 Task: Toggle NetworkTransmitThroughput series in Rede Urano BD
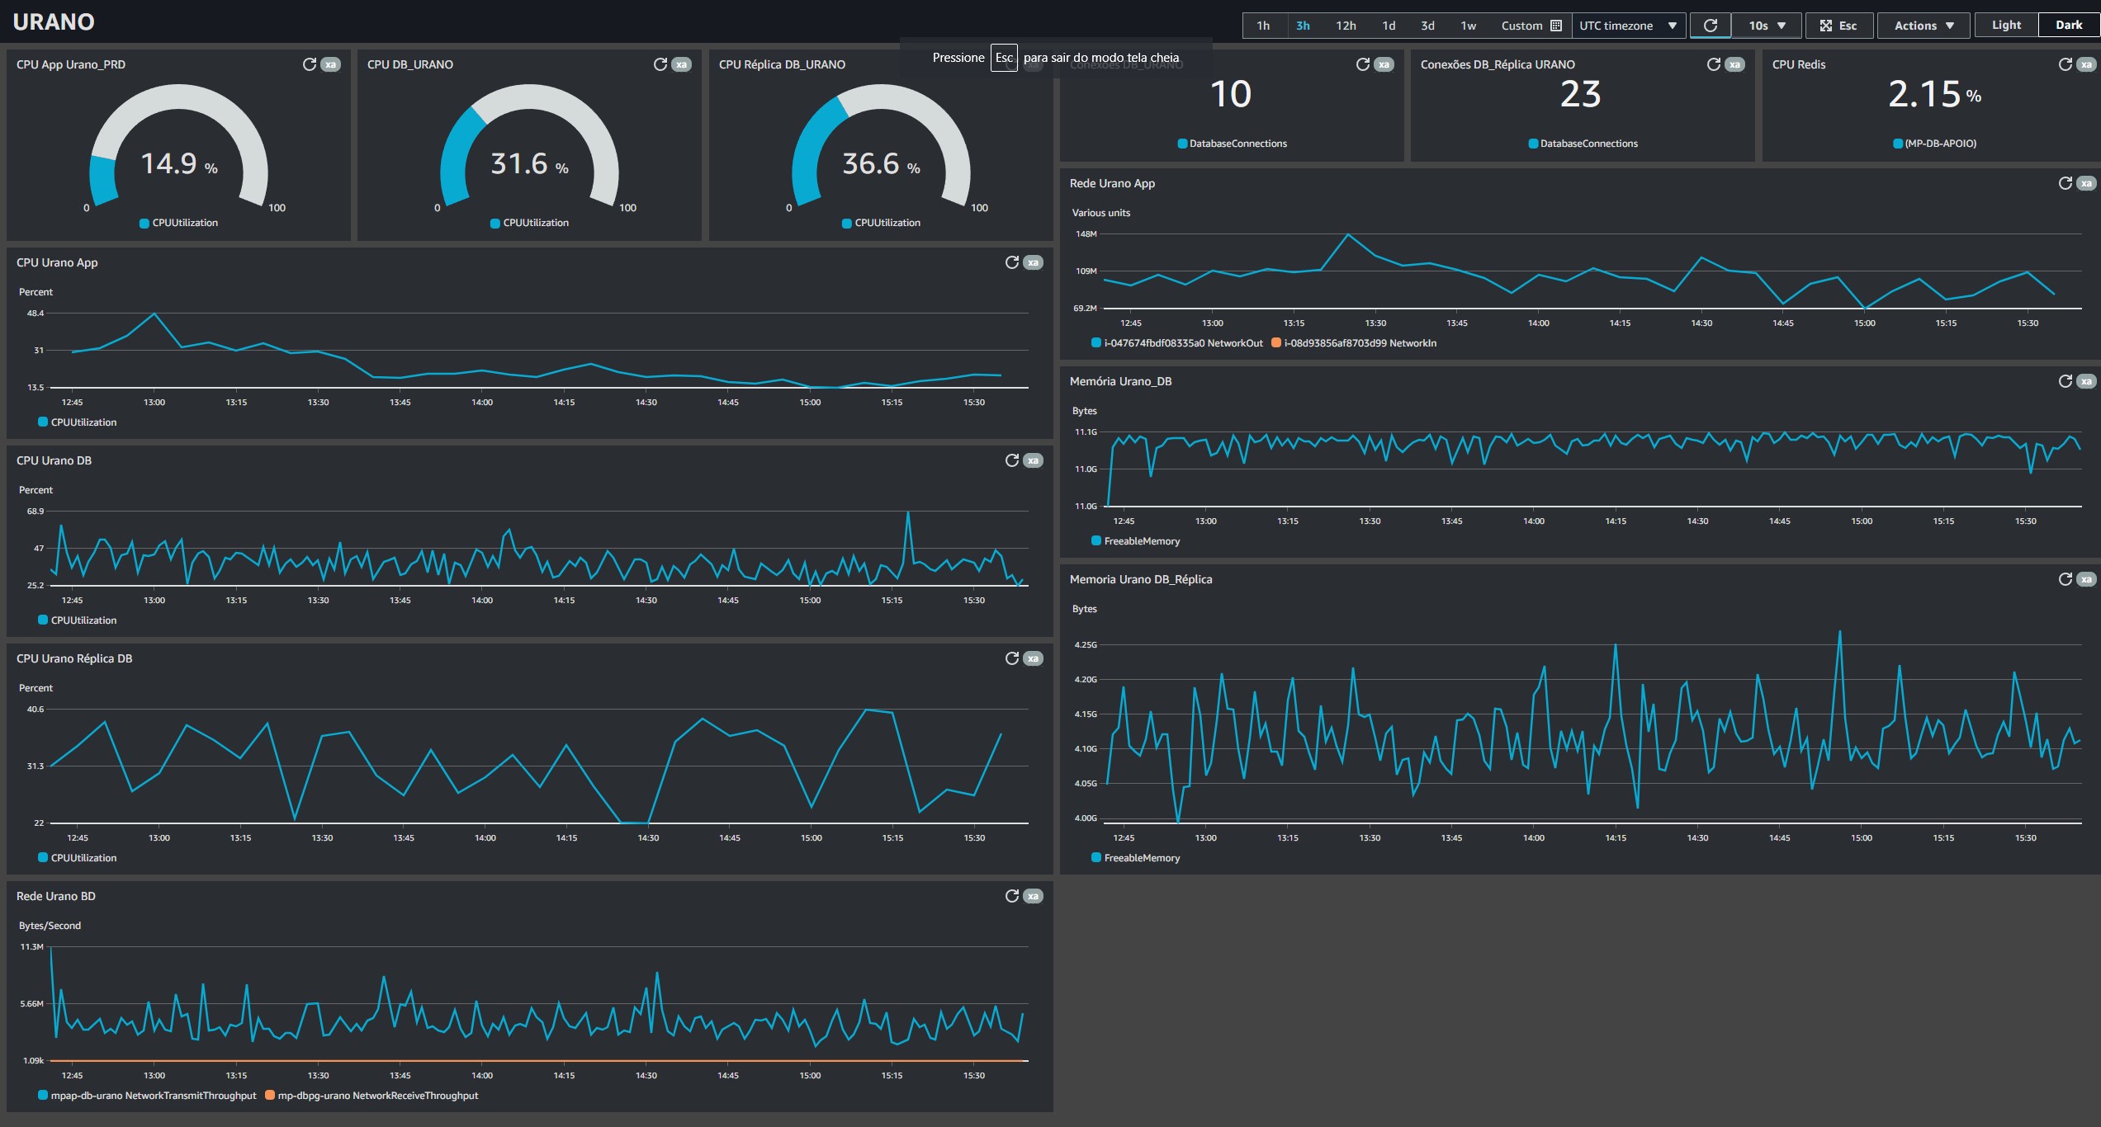tap(147, 1096)
